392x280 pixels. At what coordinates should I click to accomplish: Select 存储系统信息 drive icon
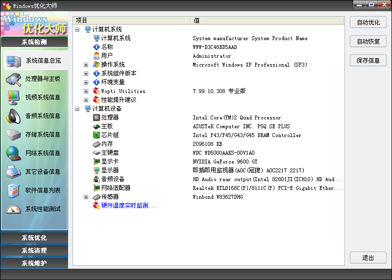coord(13,135)
